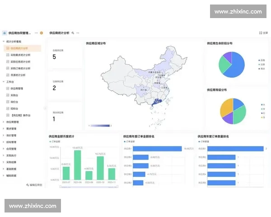Open the 招标台 workbench

14,108
